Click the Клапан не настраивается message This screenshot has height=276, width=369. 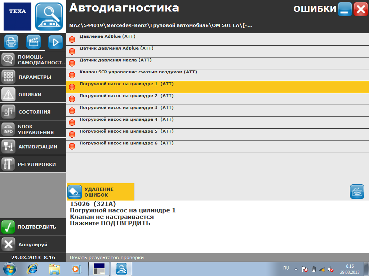[112, 217]
